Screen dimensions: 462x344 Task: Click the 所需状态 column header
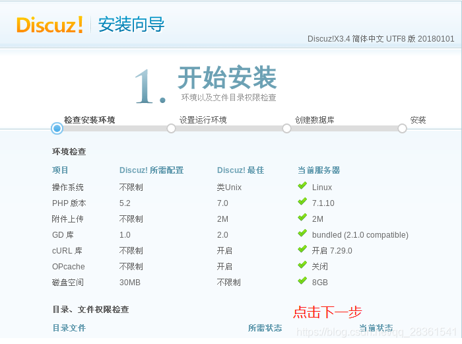[x=265, y=327]
